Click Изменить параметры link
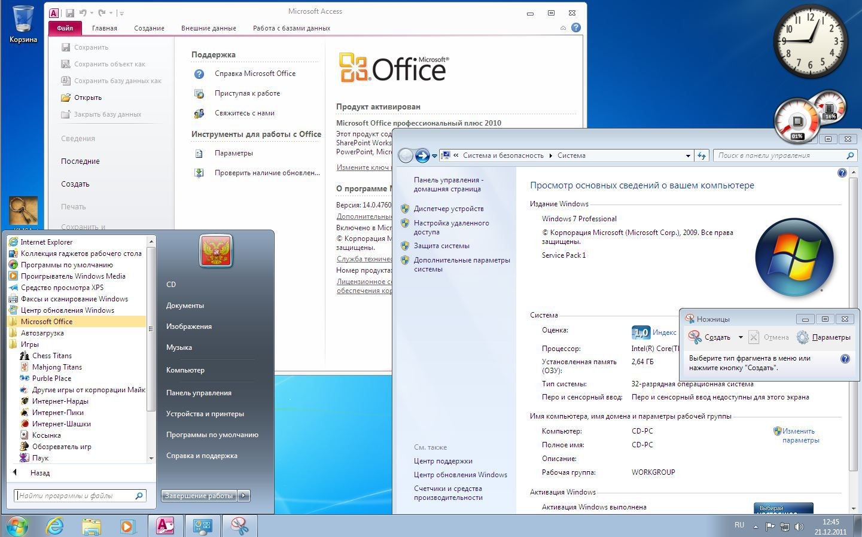Viewport: 862px width, 537px height. 800,435
